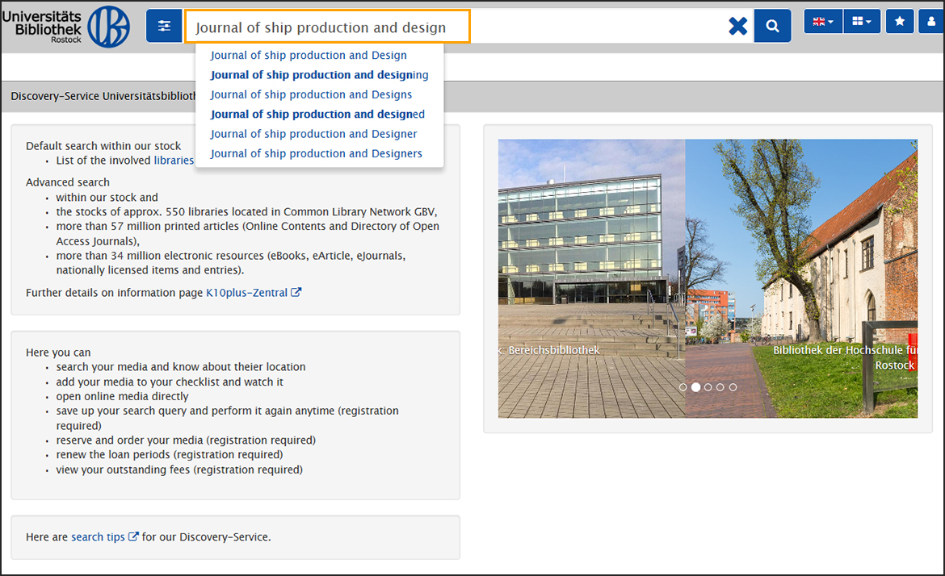
Task: Select suggestion ending in 'and Design'
Action: click(x=309, y=56)
